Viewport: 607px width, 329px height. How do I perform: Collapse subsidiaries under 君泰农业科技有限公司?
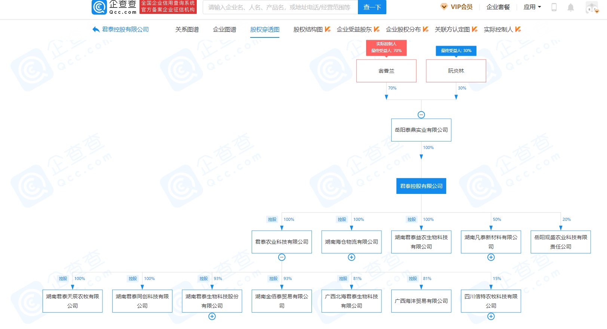(282, 257)
